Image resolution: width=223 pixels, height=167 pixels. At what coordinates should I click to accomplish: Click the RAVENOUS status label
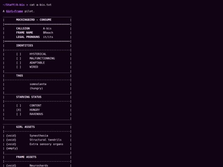(x=36, y=114)
